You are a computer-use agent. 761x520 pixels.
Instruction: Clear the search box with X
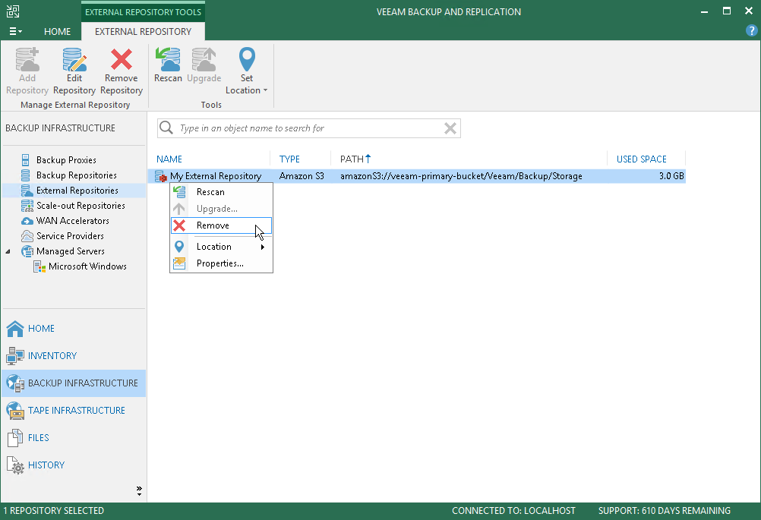click(x=450, y=128)
